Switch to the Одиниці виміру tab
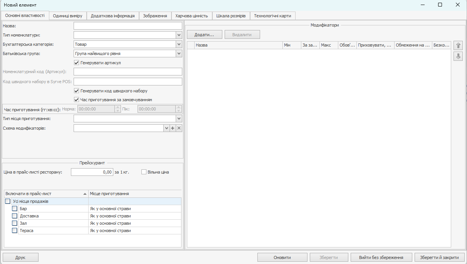 click(x=67, y=16)
